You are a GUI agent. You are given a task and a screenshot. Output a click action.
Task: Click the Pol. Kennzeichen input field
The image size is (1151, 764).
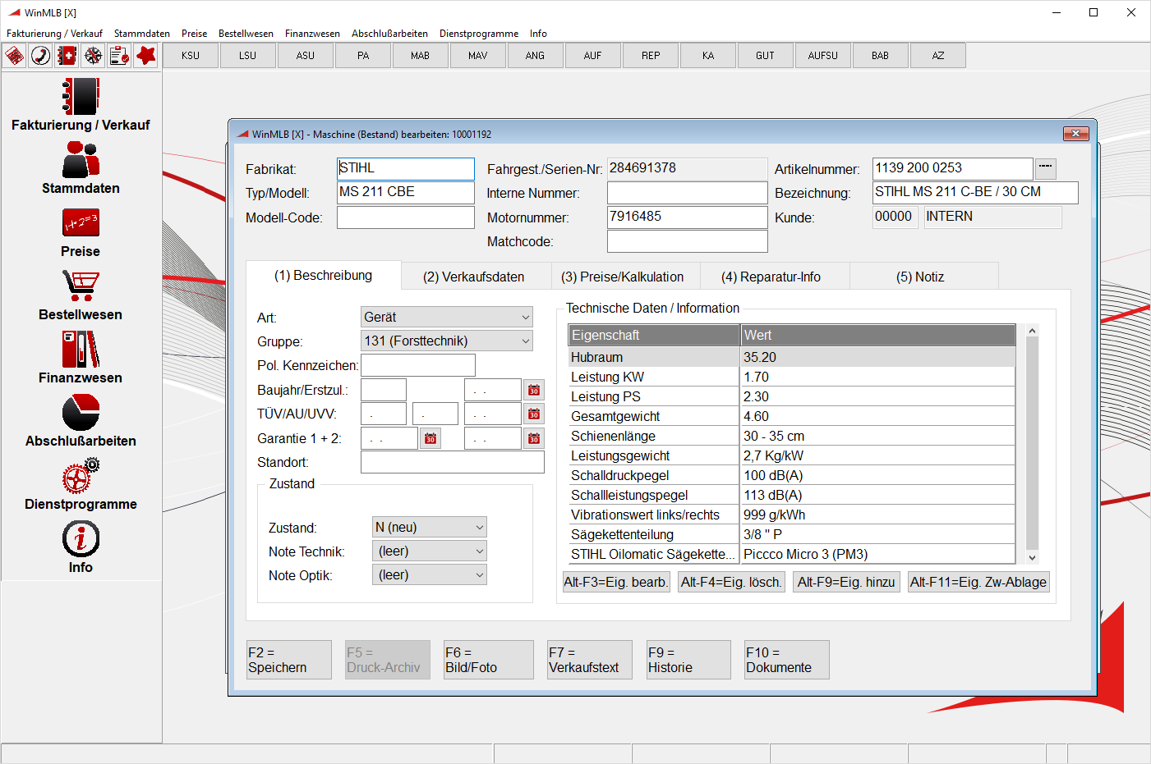coord(418,365)
